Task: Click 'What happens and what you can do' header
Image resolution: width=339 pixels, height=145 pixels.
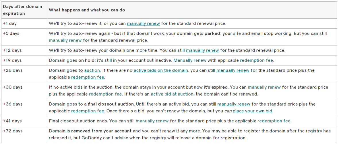Action: coord(193,10)
